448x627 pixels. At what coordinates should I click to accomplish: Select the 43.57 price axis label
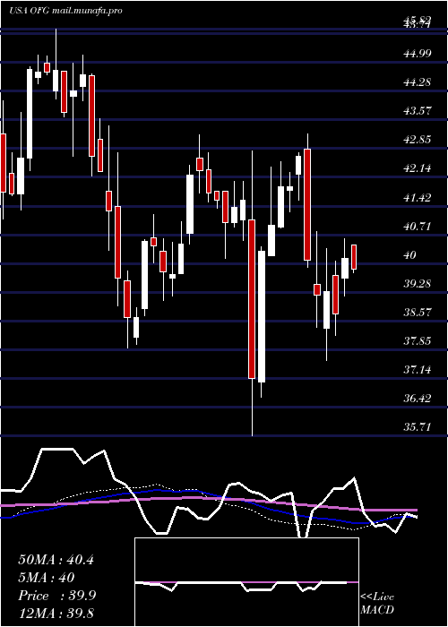click(x=418, y=111)
